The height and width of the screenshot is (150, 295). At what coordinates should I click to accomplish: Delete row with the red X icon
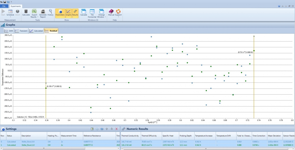click(x=116, y=129)
